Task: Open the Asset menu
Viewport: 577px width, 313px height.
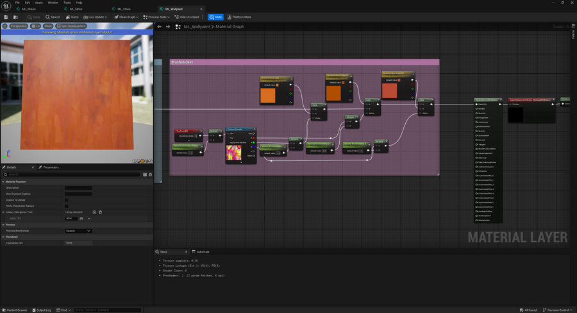Action: (x=39, y=3)
